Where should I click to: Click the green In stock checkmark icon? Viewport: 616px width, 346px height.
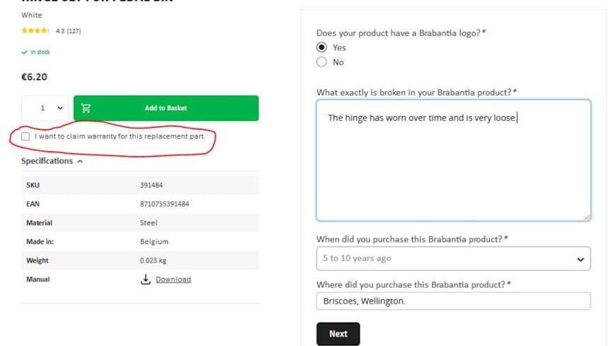(x=24, y=52)
